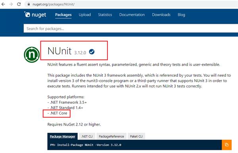Screen dimensions: 238x153
Task: Switch to the .NET CLI tab
Action: click(87, 136)
